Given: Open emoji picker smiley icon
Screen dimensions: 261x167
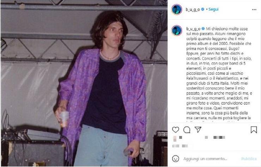Looking at the screenshot, I should (x=175, y=159).
